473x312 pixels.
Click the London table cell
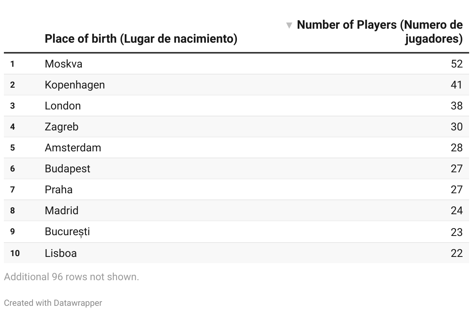point(63,106)
